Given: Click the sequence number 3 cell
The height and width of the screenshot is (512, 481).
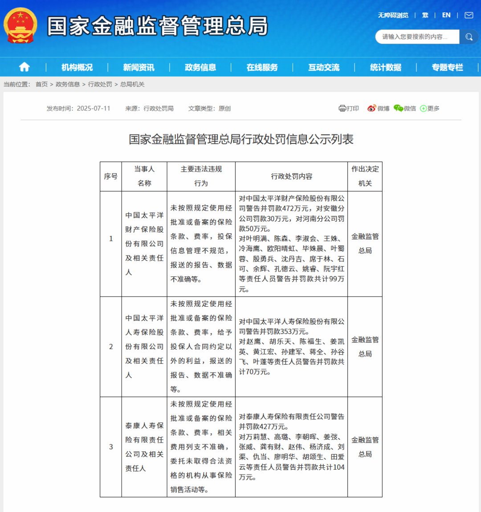Looking at the screenshot, I should pos(111,447).
